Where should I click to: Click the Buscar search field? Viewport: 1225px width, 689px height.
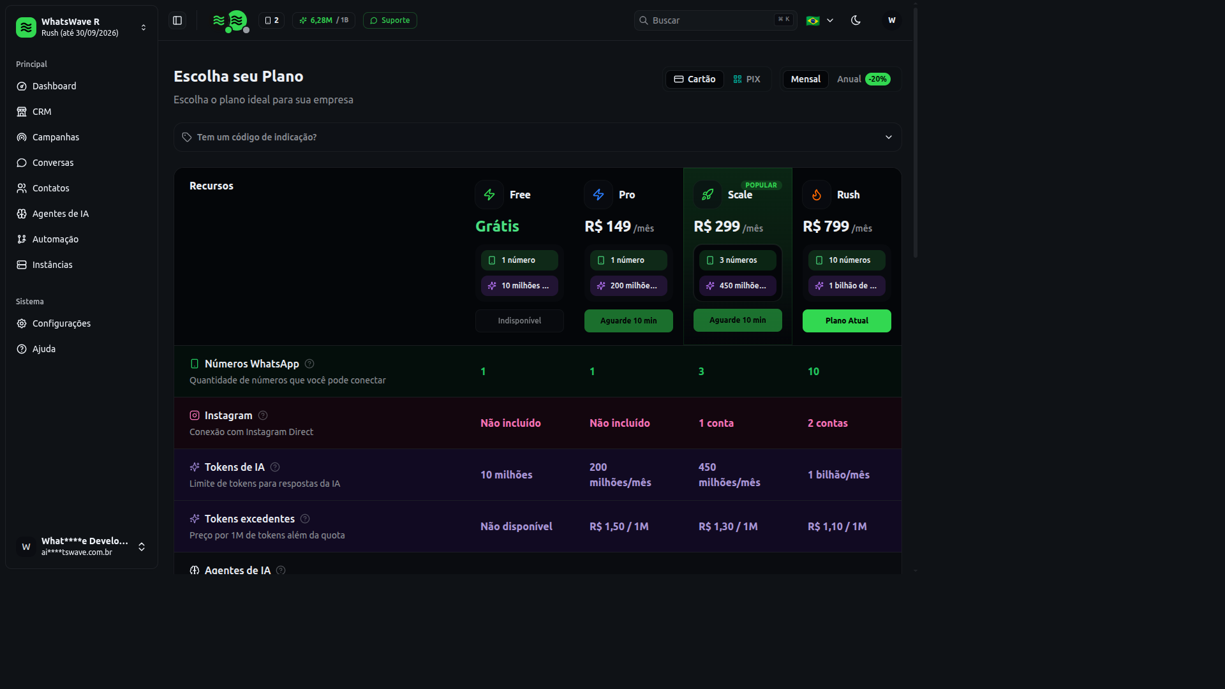point(716,20)
